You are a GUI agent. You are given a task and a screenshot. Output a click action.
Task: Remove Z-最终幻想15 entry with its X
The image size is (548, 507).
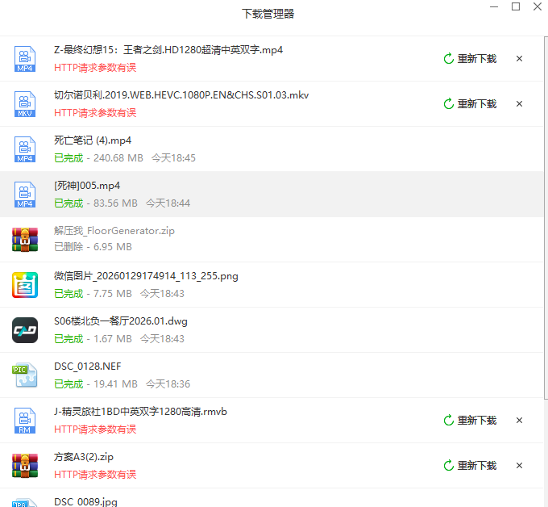pyautogui.click(x=519, y=59)
